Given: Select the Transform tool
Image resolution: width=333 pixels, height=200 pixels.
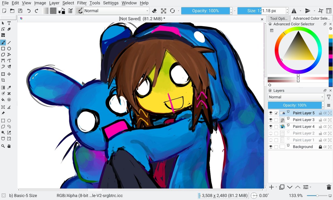Looking at the screenshot, I should click(x=3, y=74).
